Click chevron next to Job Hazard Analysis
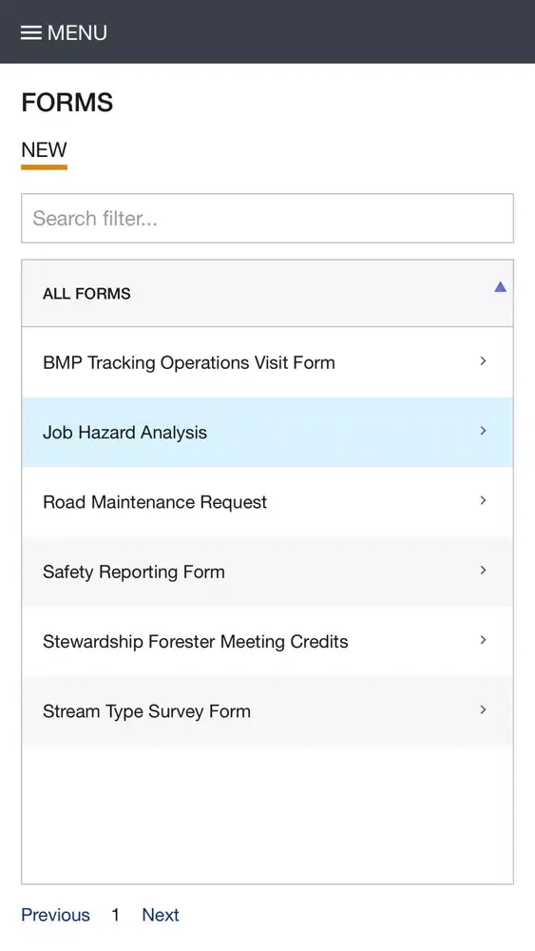 [x=483, y=431]
